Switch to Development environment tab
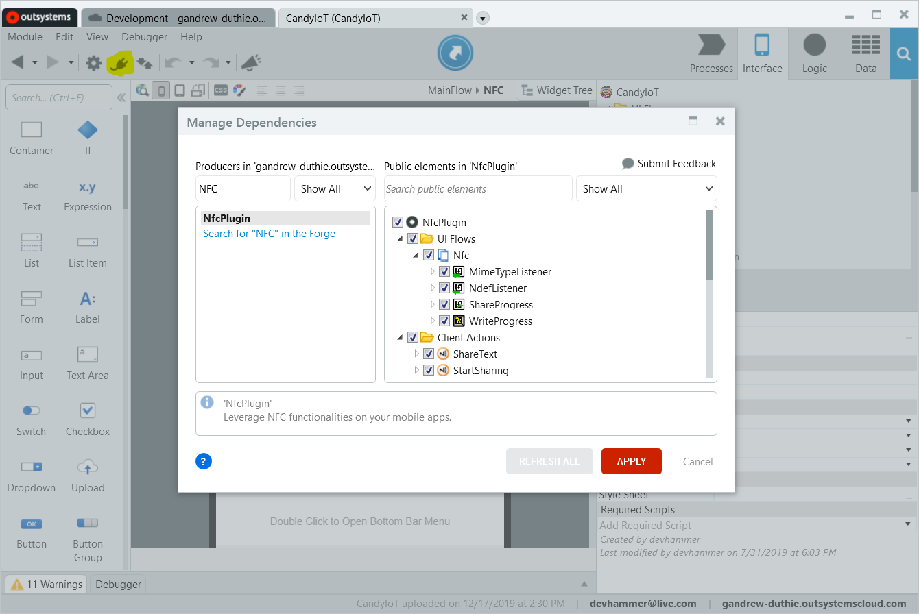Viewport: 919px width, 614px height. (x=178, y=18)
